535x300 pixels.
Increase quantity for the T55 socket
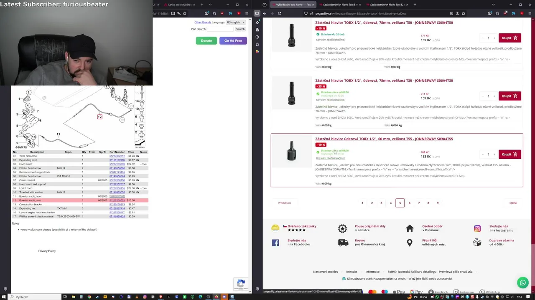[494, 154]
